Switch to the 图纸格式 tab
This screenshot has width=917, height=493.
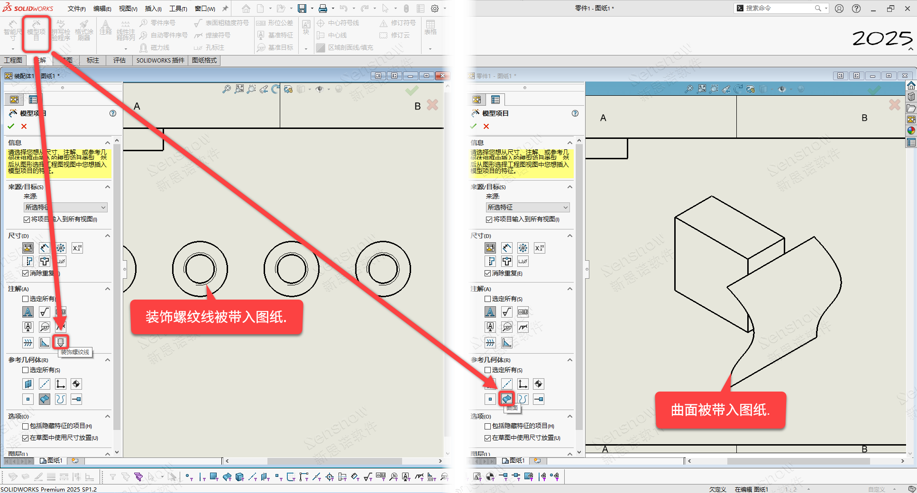coord(204,60)
